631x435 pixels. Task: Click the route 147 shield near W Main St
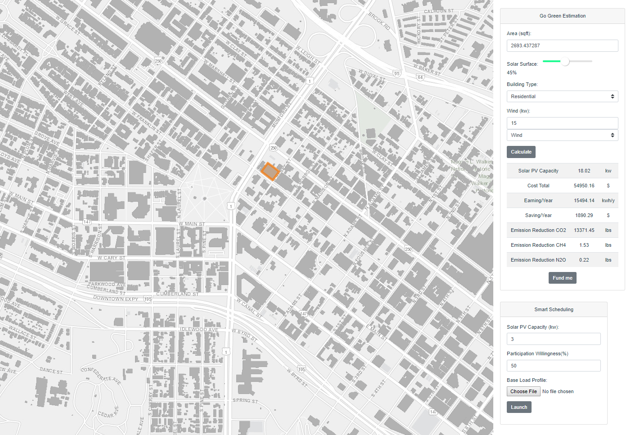[x=87, y=222]
